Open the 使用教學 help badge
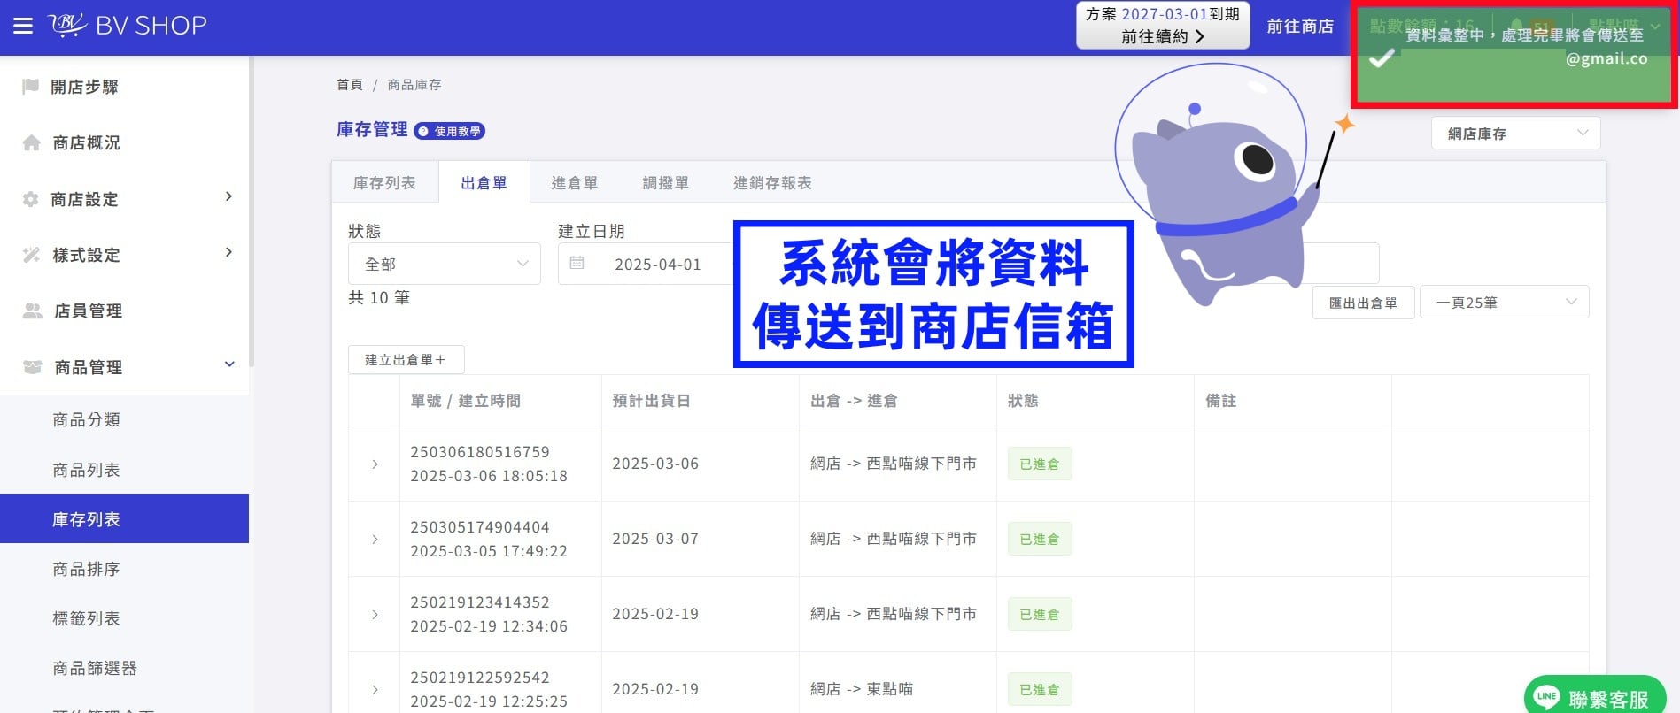This screenshot has width=1680, height=713. (450, 131)
